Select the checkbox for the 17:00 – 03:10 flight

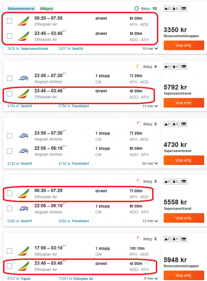point(9,251)
